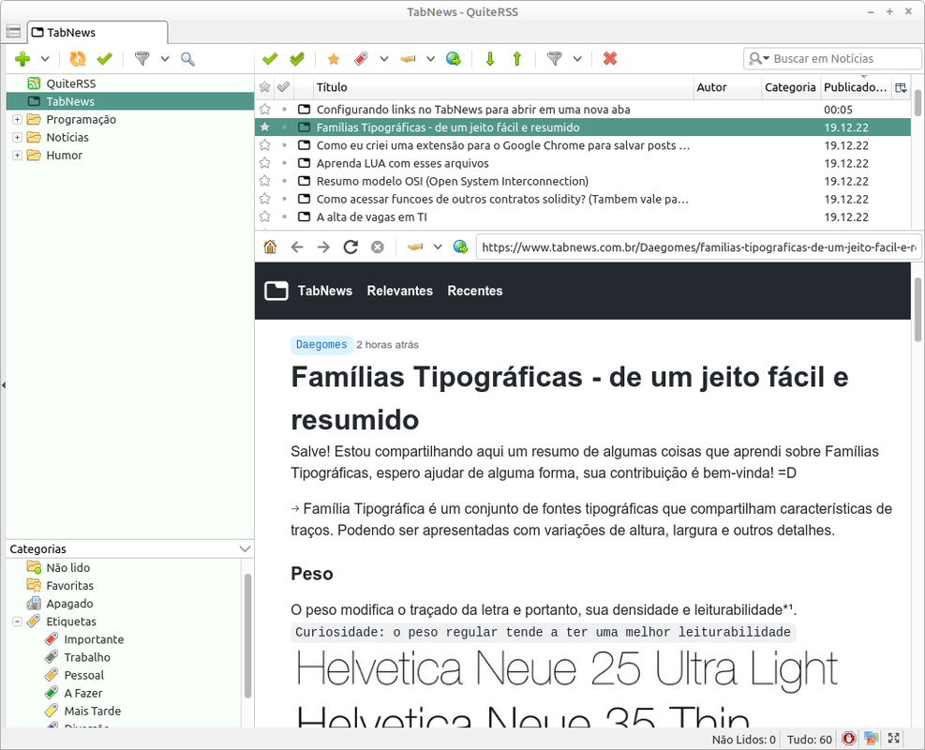Click the orange star toolbar icon

(334, 59)
